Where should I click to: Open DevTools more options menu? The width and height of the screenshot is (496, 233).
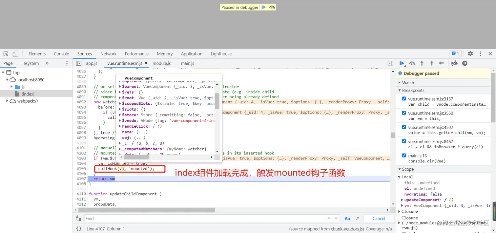(x=481, y=54)
